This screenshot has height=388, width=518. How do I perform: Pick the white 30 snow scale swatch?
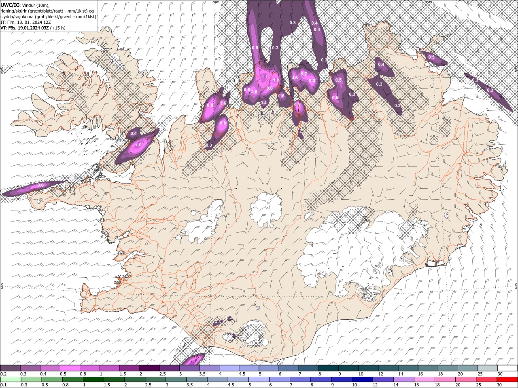coord(507,368)
